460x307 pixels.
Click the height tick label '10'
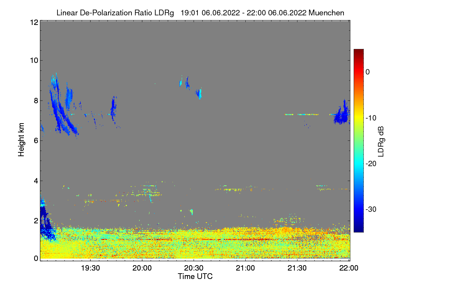[x=34, y=60]
